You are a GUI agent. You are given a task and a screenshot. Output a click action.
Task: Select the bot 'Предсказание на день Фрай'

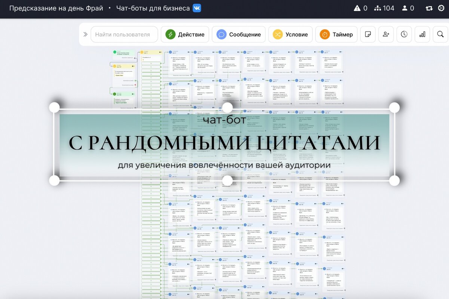[x=55, y=8]
